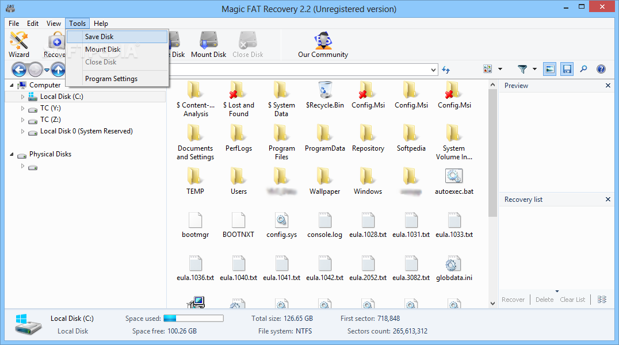Click the file list scroll-down arrow
Viewport: 619px width, 345px height.
click(492, 304)
